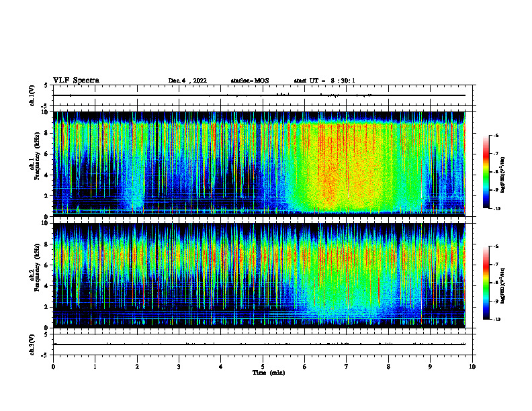532x411 pixels.
Task: Click the "8" kHz tick on ch.1 frequency axis
Action: click(x=46, y=133)
